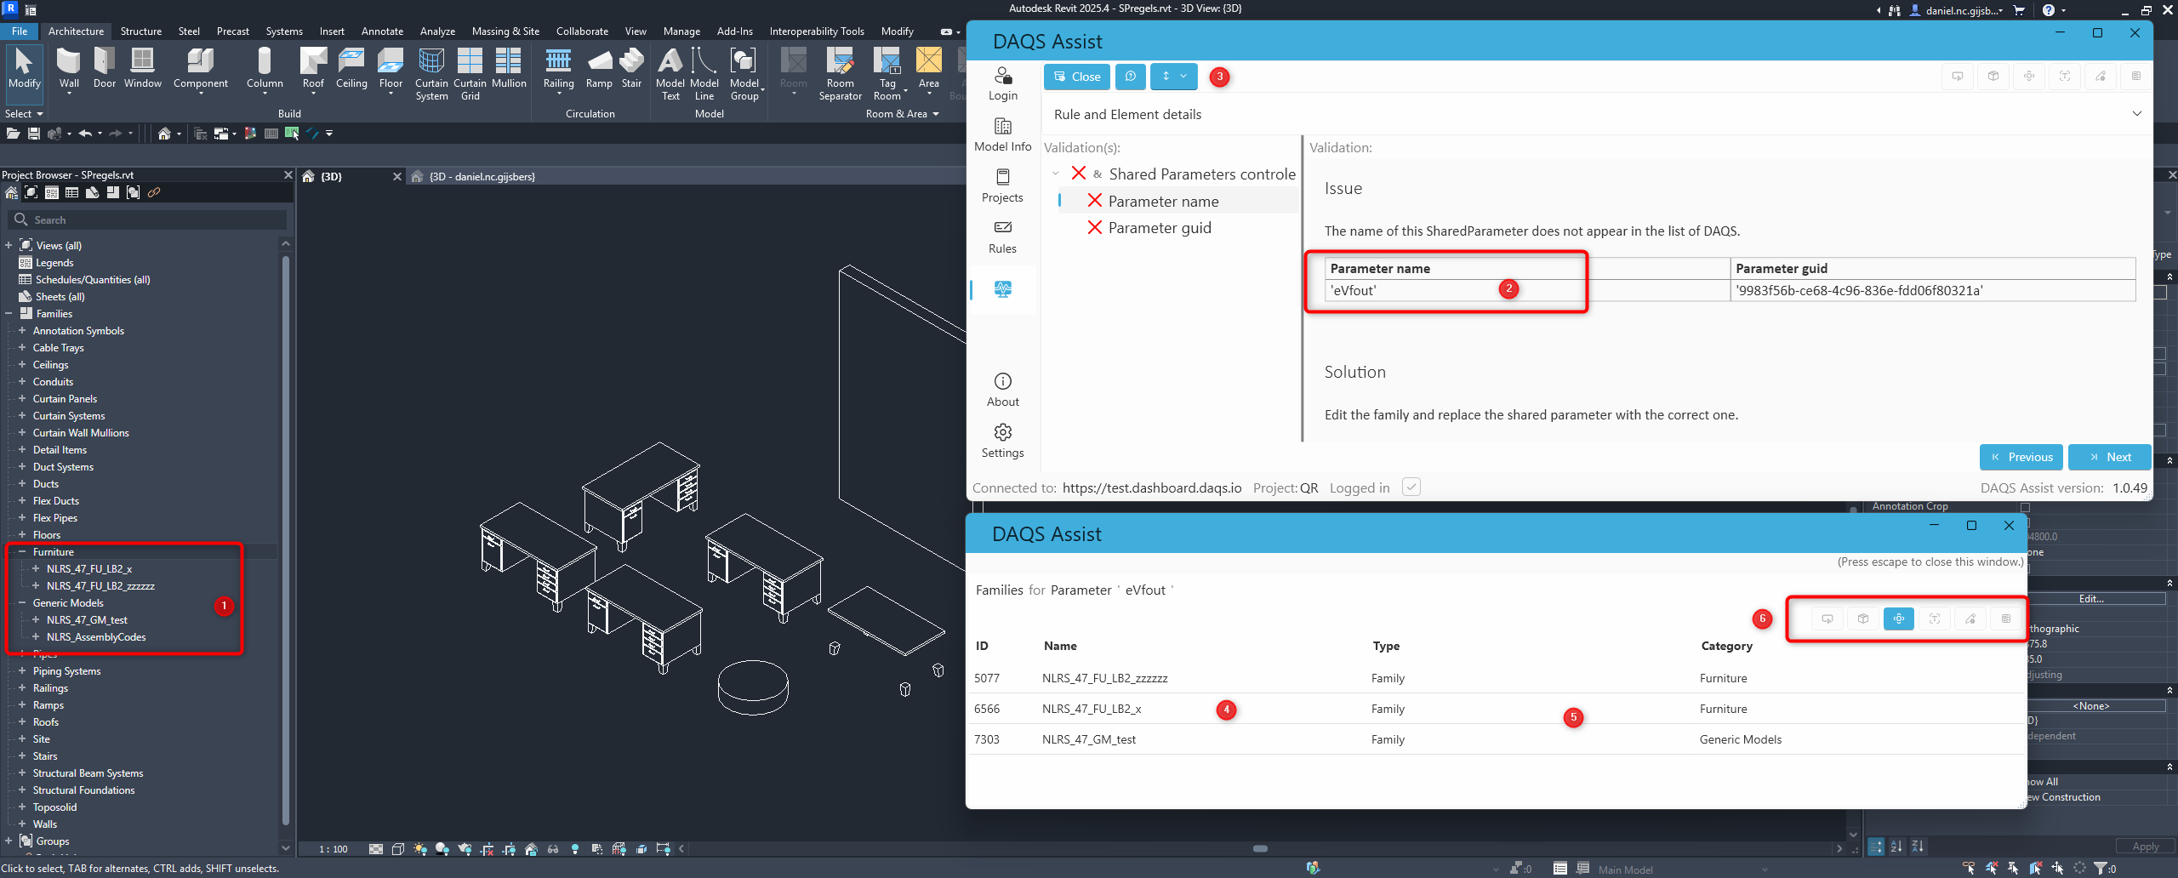Select the NLRS_47_GM_test row in families table
Viewport: 2178px width, 878px height.
coord(1089,739)
